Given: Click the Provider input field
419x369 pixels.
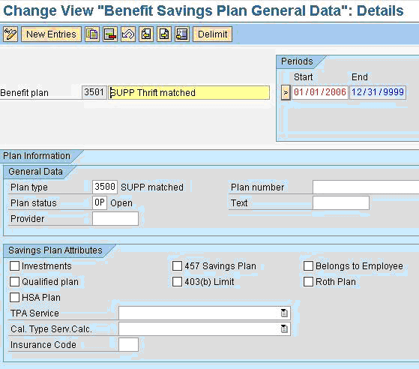Looking at the screenshot, I should pyautogui.click(x=115, y=219).
